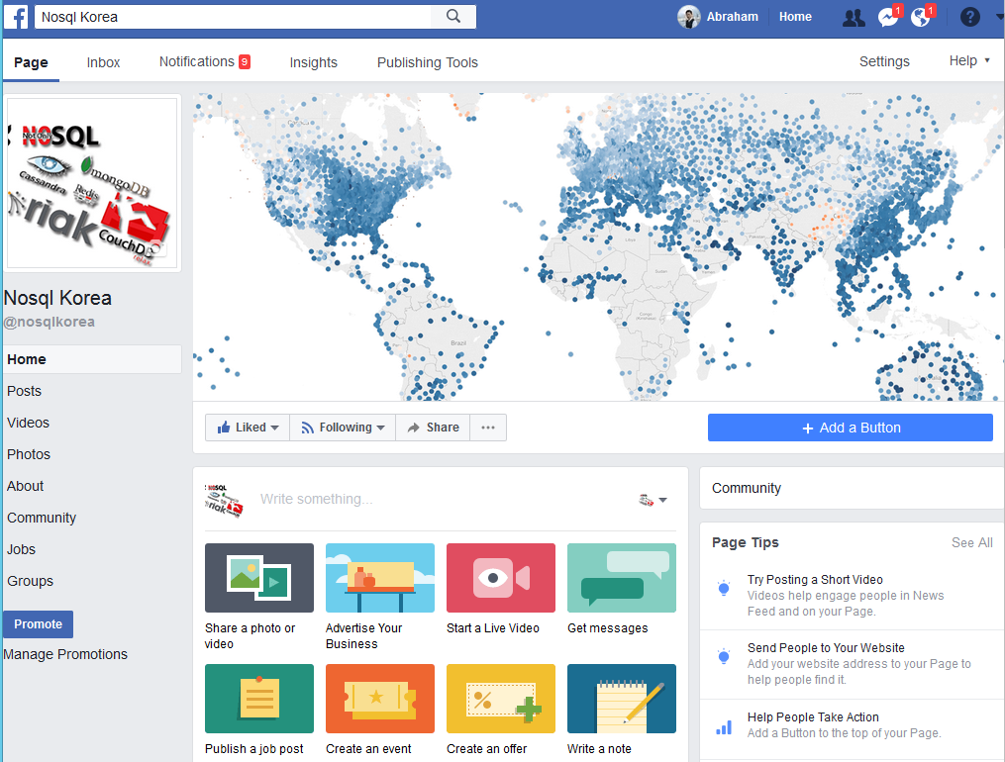Click the Create an event tile

pos(380,710)
